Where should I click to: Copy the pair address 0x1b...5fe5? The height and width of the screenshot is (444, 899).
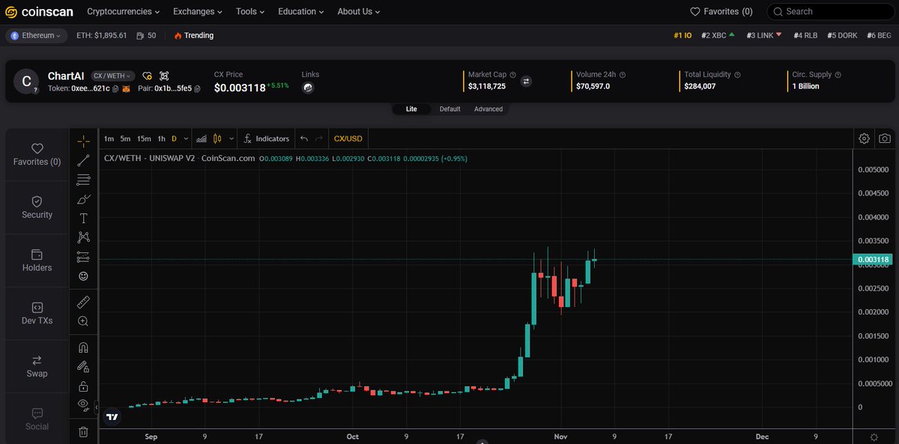tap(197, 88)
